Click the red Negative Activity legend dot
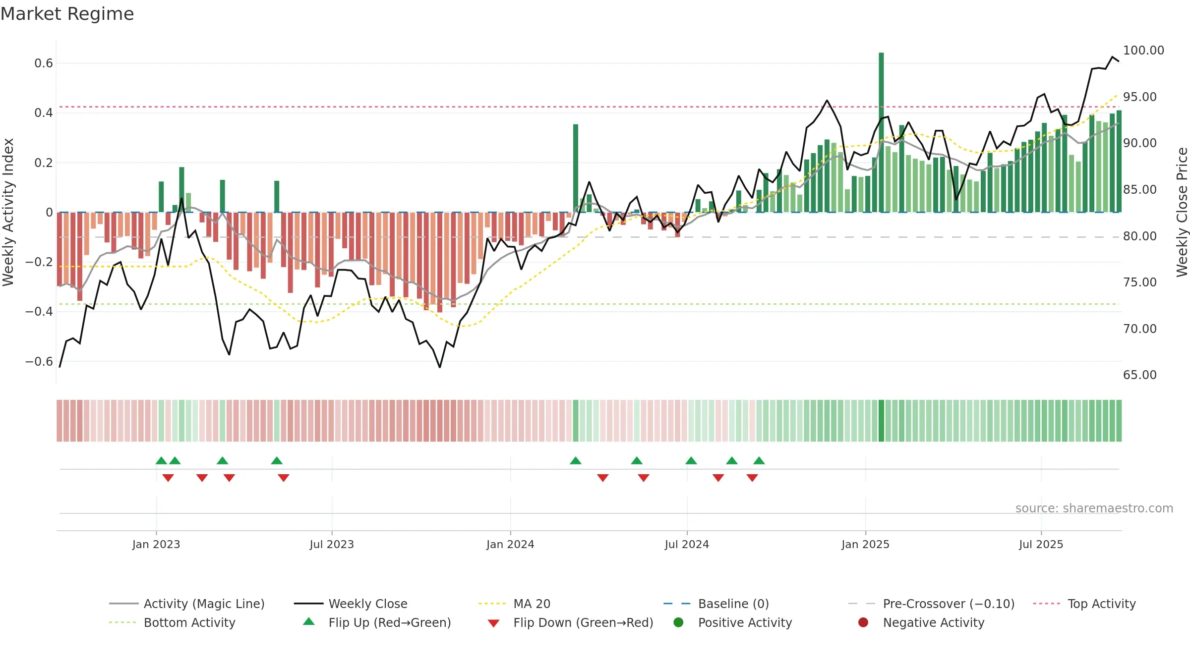 click(863, 622)
